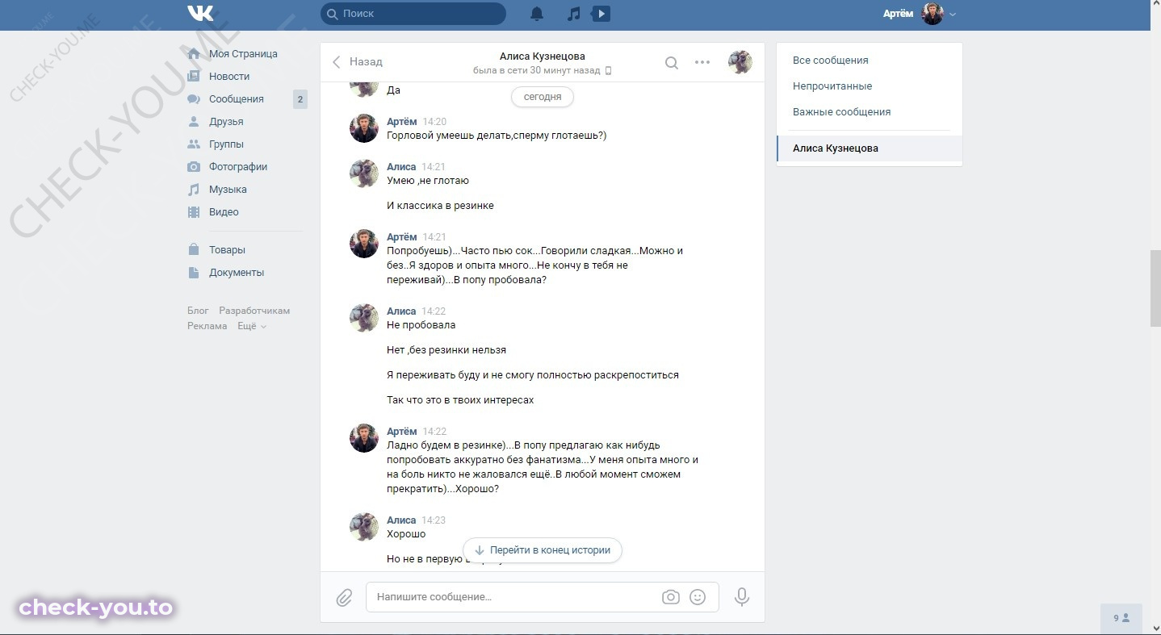Click the 14:23 timestamp

pyautogui.click(x=434, y=520)
